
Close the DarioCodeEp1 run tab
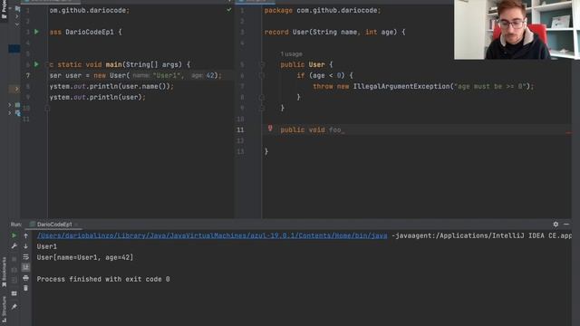click(x=76, y=225)
